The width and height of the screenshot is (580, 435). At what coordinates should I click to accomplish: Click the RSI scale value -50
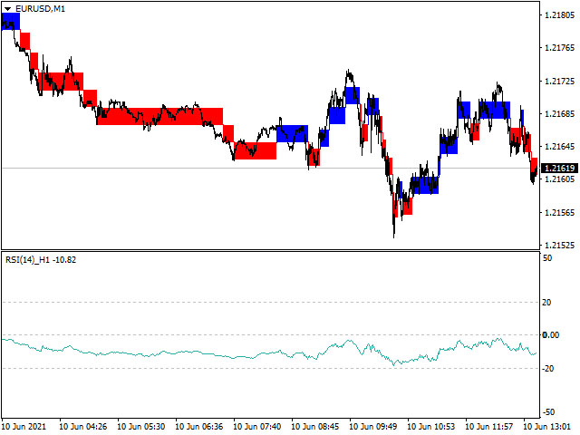(x=548, y=411)
